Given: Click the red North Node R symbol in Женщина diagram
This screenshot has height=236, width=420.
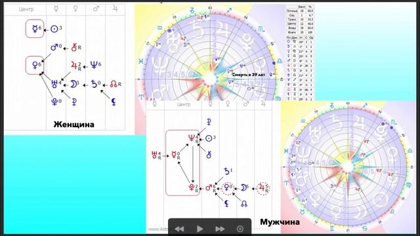Looking at the screenshot, I should (115, 85).
